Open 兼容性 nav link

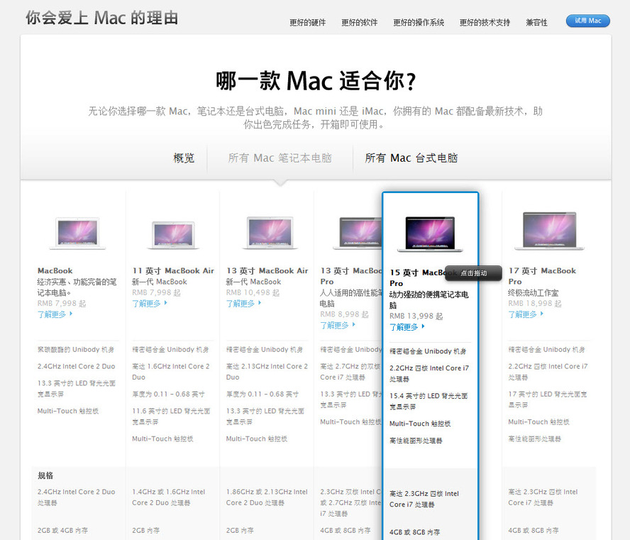[536, 23]
